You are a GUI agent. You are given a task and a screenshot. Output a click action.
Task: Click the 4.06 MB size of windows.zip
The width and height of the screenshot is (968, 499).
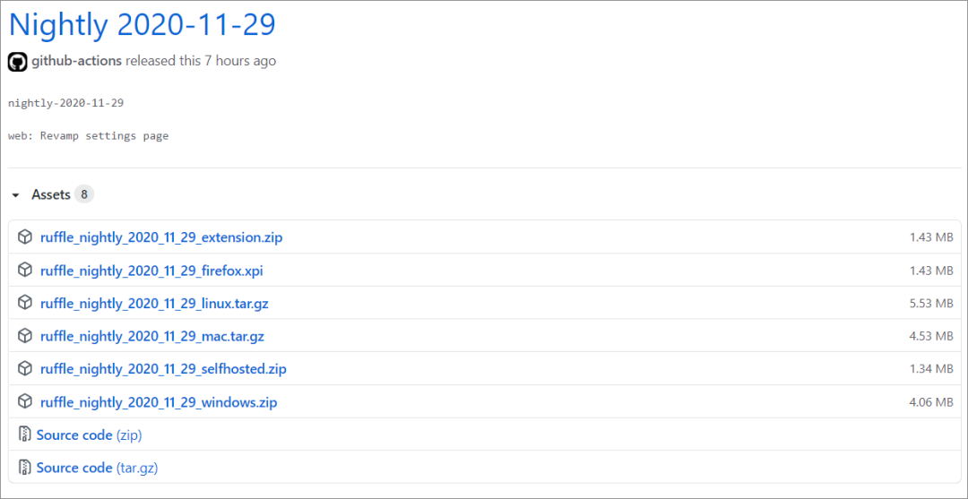(931, 403)
